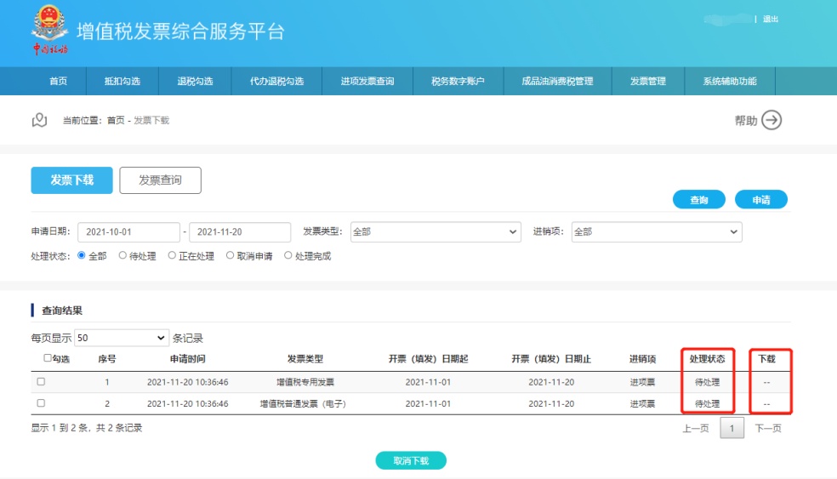
Task: Tick the select-all 勾选 header checkbox
Action: (48, 358)
